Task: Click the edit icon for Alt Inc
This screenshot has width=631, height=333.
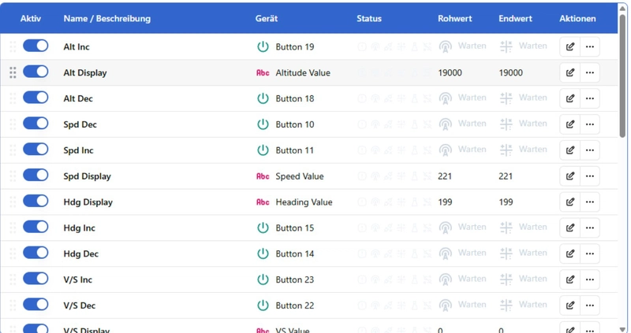Action: tap(570, 47)
